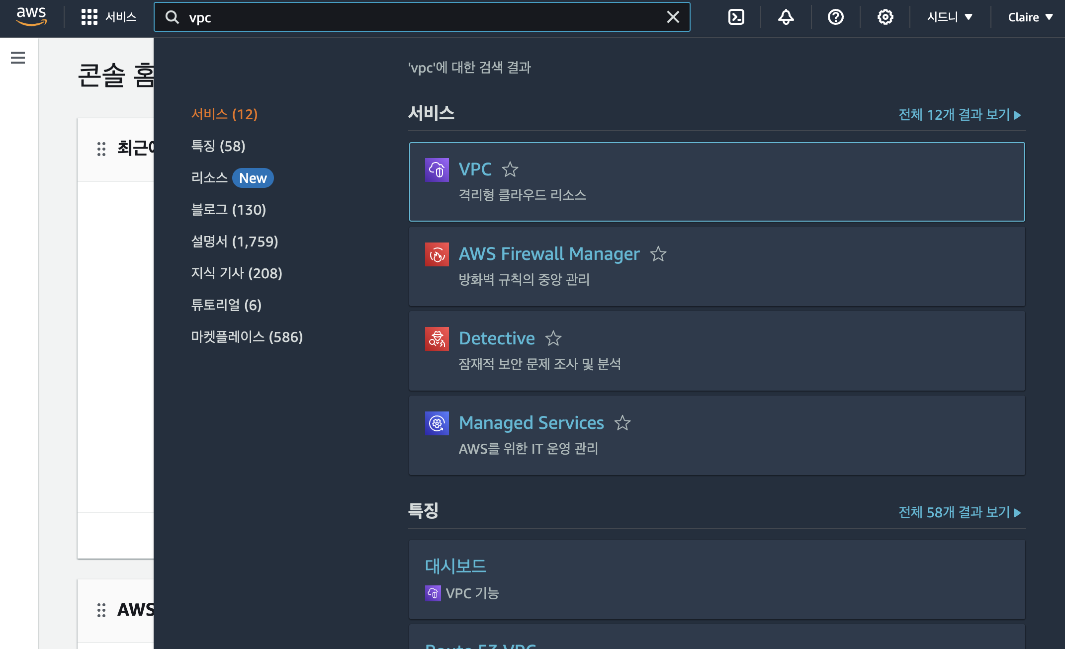Open the AWS Firewall Manager link

coord(549,254)
